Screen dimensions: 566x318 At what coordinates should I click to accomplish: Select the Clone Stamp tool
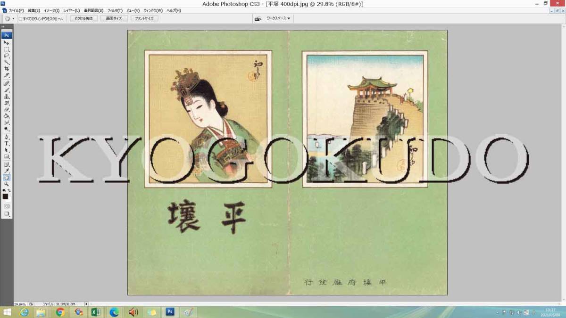click(x=7, y=96)
